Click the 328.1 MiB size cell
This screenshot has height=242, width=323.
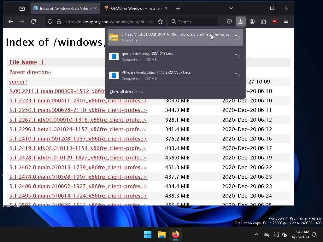tap(177, 120)
